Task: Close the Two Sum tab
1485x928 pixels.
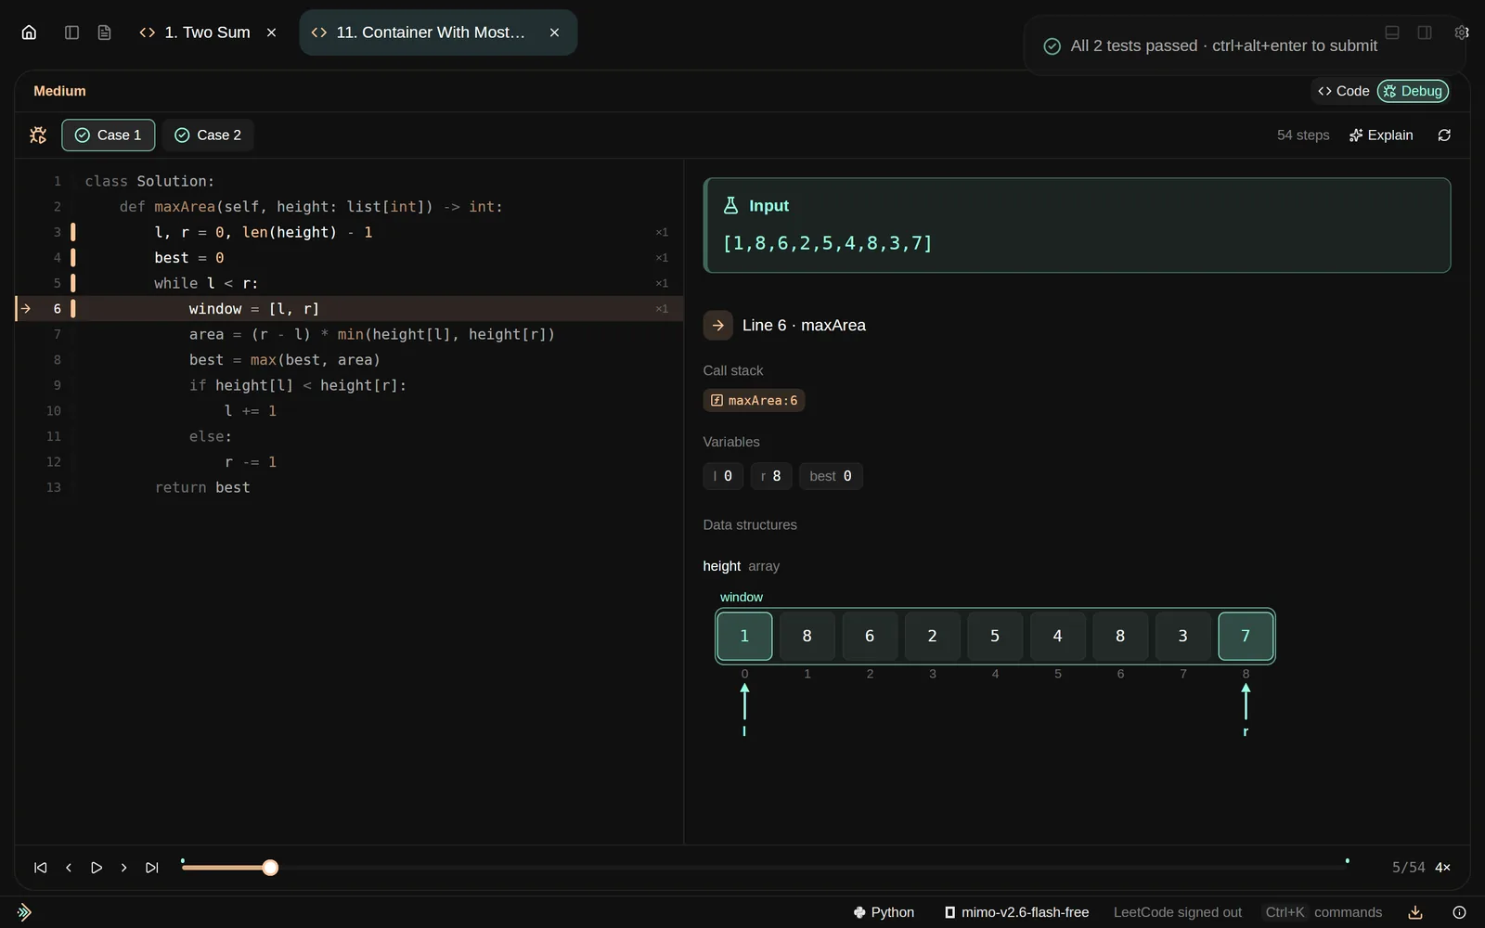Action: tap(271, 32)
